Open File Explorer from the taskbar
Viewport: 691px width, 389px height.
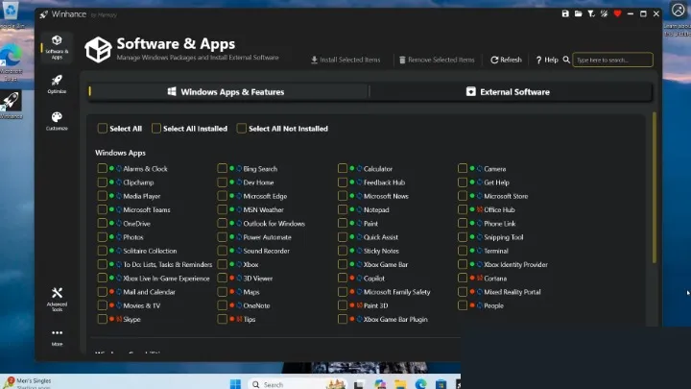tap(399, 384)
